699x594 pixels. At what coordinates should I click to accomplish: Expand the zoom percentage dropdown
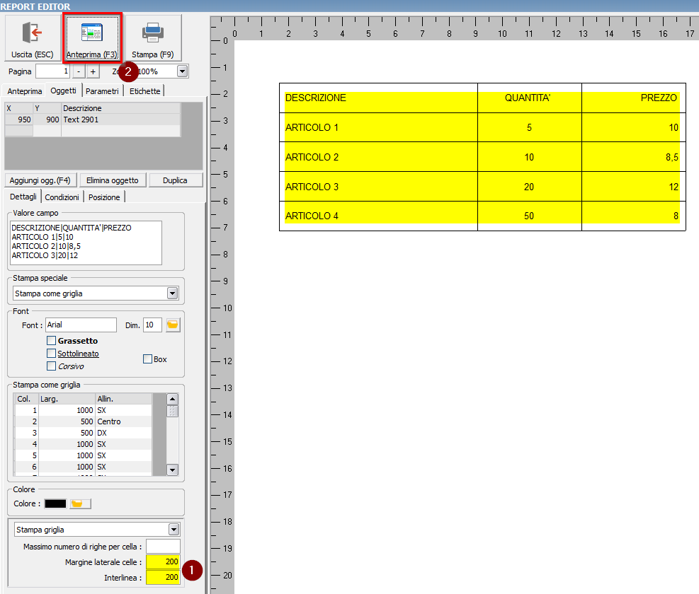(183, 71)
